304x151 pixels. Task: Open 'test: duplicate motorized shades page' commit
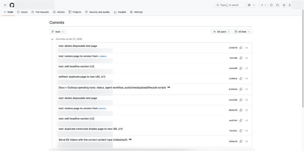pyautogui.click(x=90, y=129)
